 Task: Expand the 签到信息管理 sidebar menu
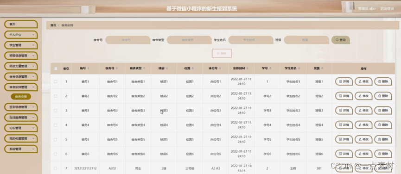point(21,107)
